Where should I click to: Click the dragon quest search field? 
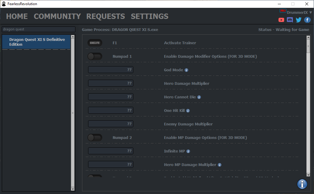(x=39, y=29)
